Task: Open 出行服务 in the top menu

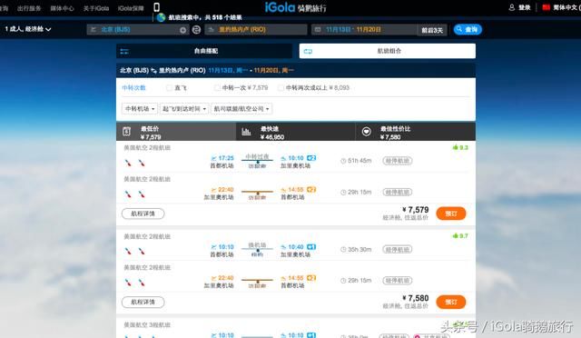Action: [29, 8]
